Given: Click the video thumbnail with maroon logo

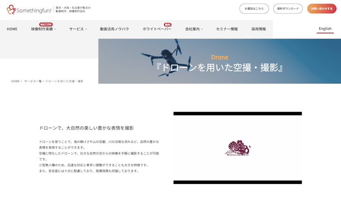Looking at the screenshot, I should coord(237,148).
